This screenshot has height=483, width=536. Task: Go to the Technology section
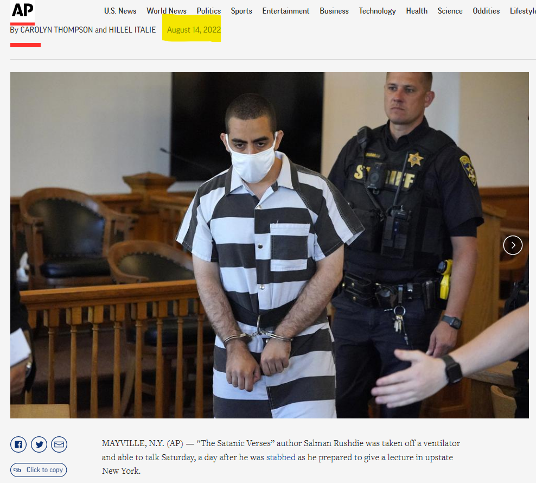(377, 11)
